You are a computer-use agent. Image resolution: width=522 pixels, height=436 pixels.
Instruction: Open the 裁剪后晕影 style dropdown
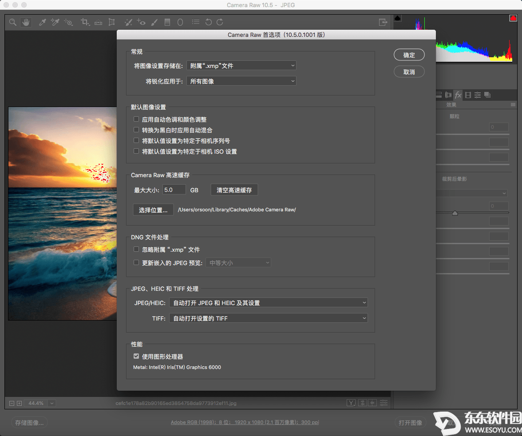point(472,193)
